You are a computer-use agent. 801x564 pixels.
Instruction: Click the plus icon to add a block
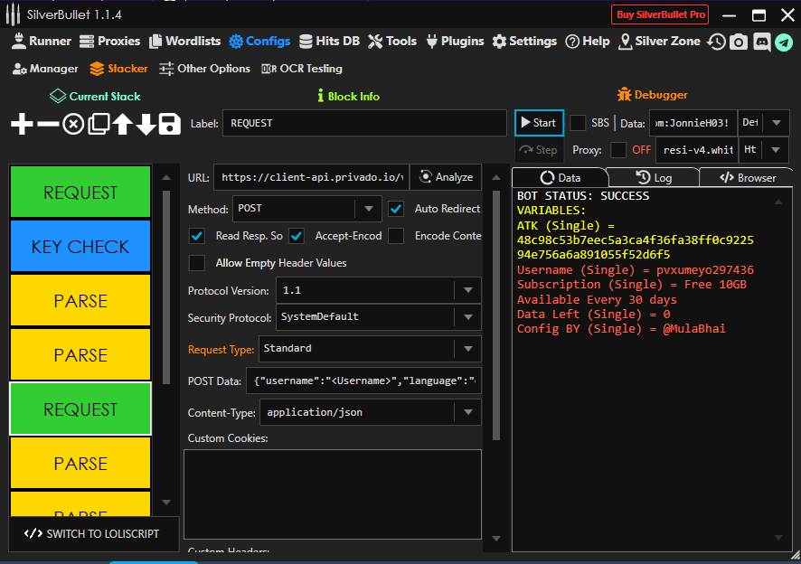point(22,124)
